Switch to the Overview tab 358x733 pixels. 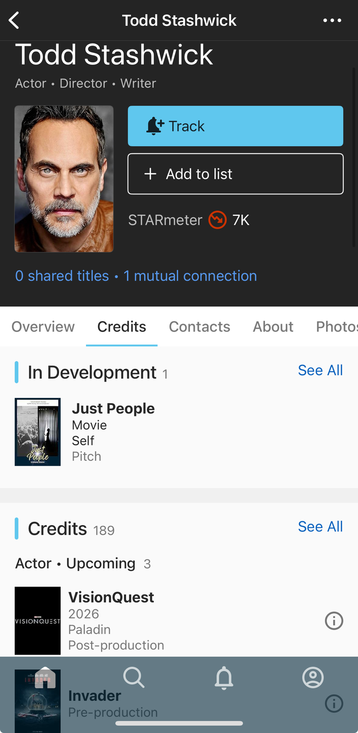point(43,327)
